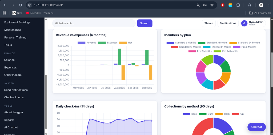Image resolution: width=273 pixels, height=135 pixels.
Task: Click the sidebar scrollbar thumb
Action: pos(46,102)
